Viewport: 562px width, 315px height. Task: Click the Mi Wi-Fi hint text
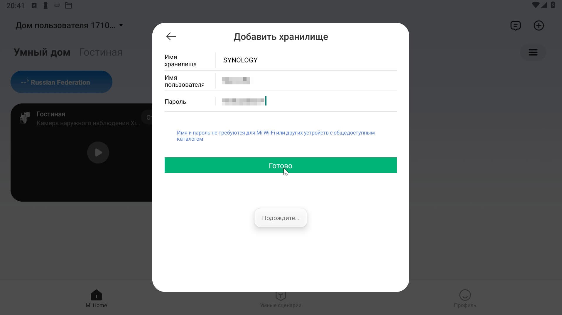(x=276, y=136)
